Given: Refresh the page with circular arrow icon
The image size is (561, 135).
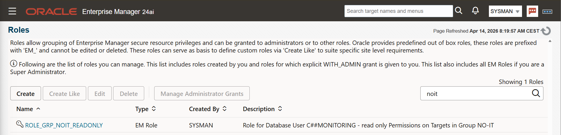Looking at the screenshot, I should [x=546, y=31].
